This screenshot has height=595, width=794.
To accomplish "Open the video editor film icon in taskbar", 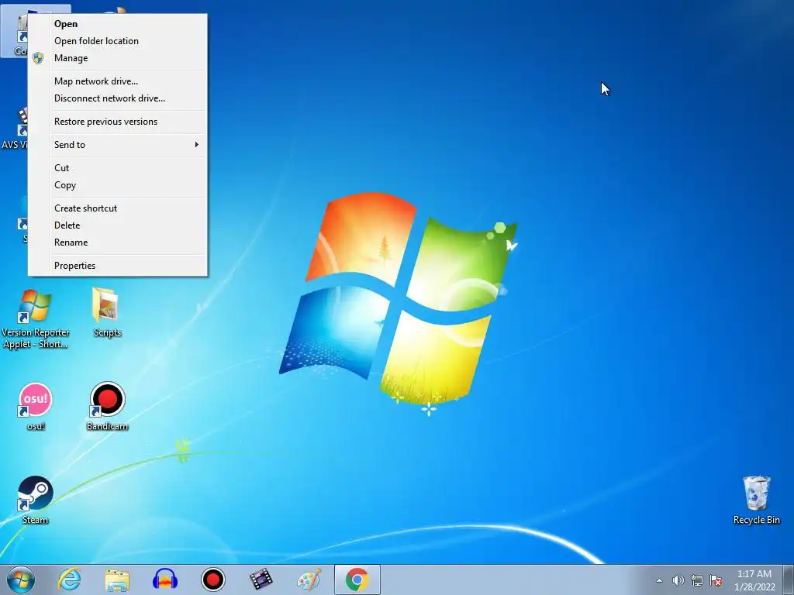I will [261, 580].
